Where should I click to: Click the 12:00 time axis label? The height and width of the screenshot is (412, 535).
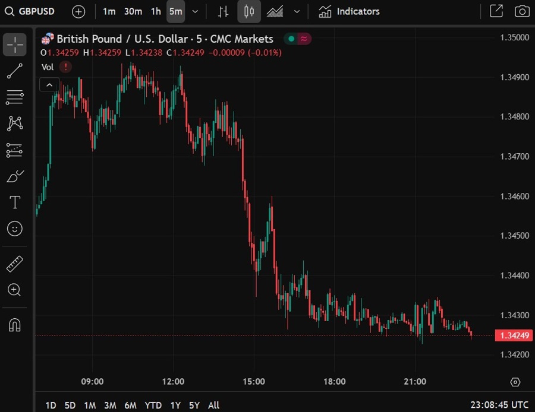tap(173, 382)
